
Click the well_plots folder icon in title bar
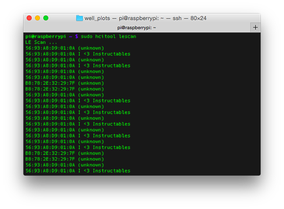pos(79,18)
